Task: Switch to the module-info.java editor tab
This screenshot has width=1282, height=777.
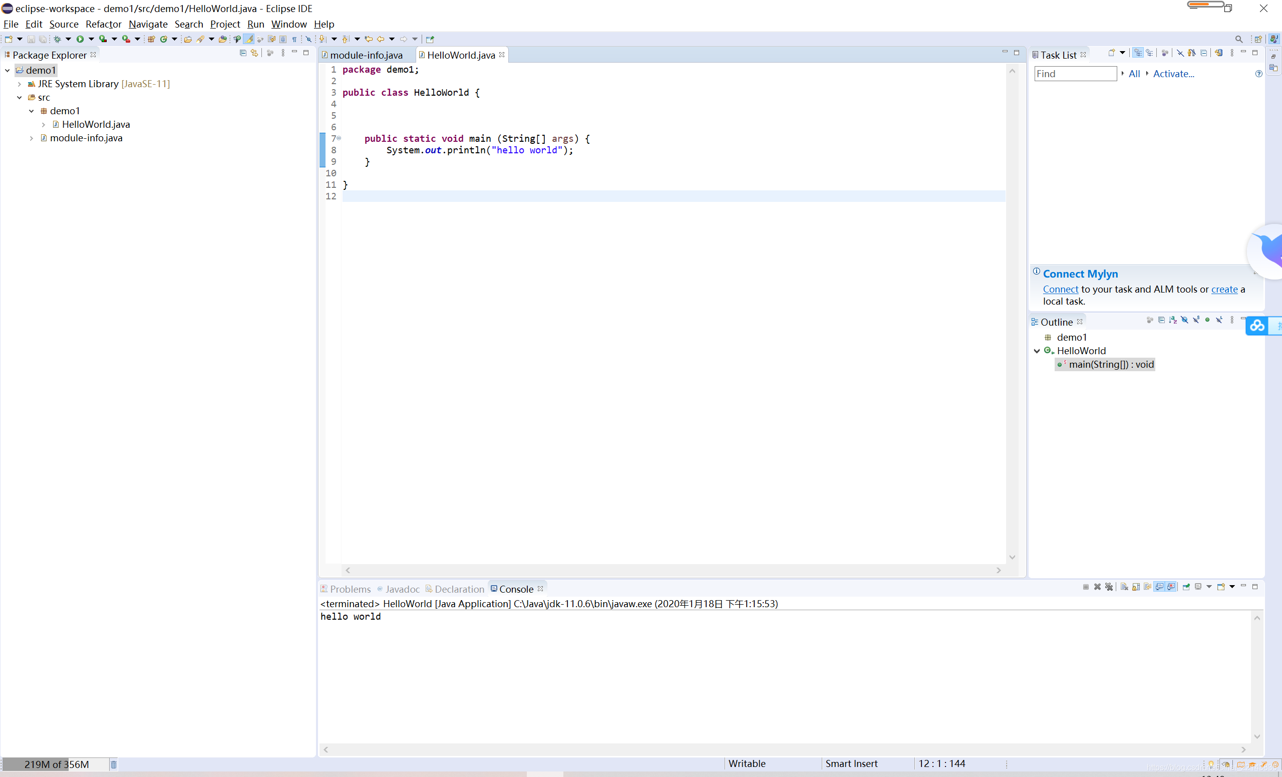Action: click(x=366, y=55)
